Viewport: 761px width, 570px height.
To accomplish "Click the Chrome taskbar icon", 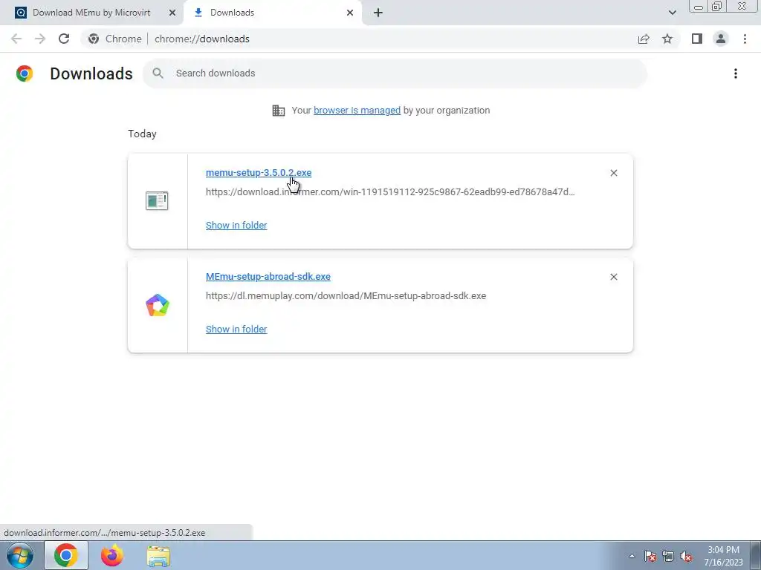I will tap(66, 555).
